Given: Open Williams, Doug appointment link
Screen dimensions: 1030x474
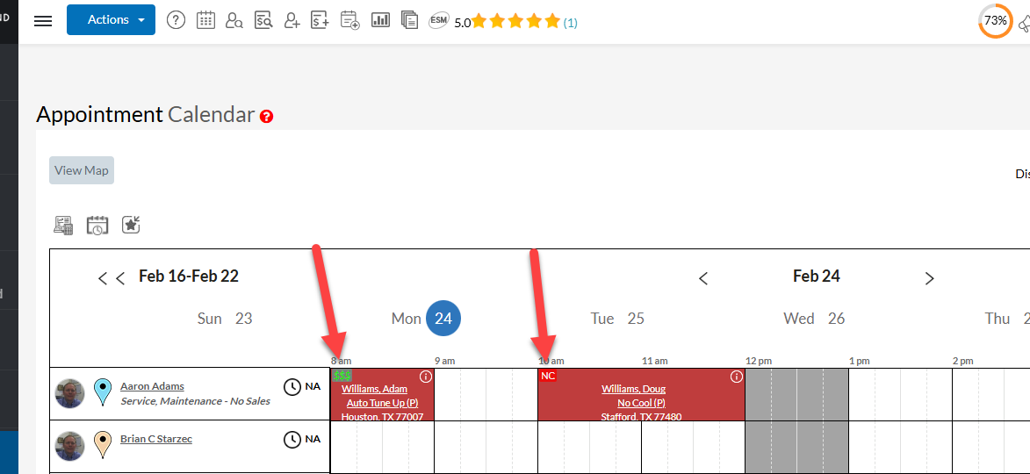Looking at the screenshot, I should [633, 389].
